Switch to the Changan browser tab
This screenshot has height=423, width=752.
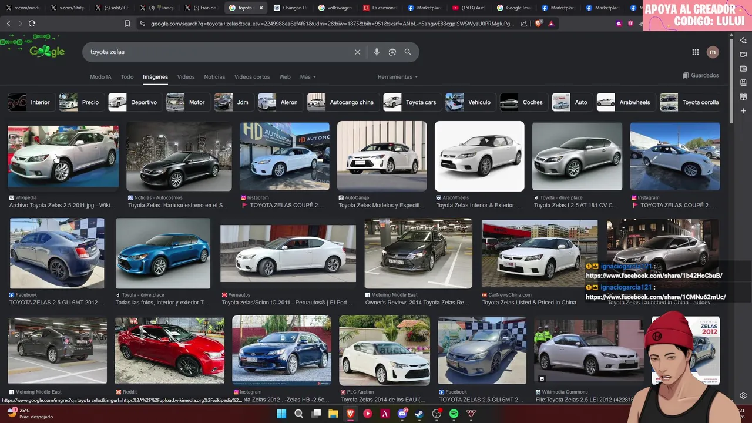(291, 8)
